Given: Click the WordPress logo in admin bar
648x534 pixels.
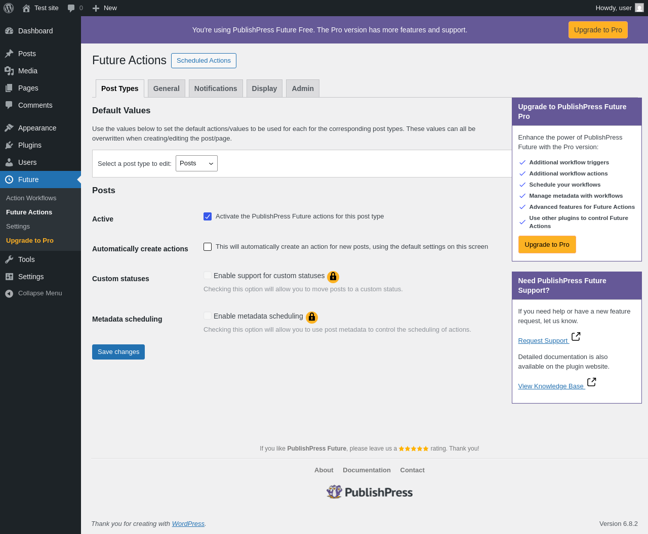Looking at the screenshot, I should [9, 8].
